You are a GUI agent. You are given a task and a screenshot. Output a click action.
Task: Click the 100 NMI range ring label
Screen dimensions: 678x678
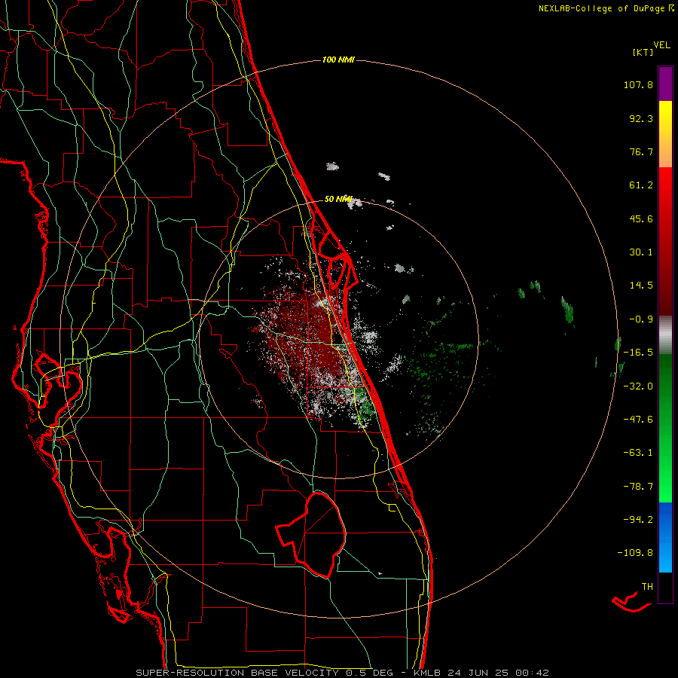[338, 60]
